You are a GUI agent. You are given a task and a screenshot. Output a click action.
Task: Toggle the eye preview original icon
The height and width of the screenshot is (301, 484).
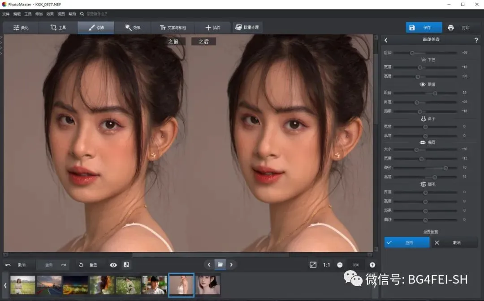(x=113, y=265)
